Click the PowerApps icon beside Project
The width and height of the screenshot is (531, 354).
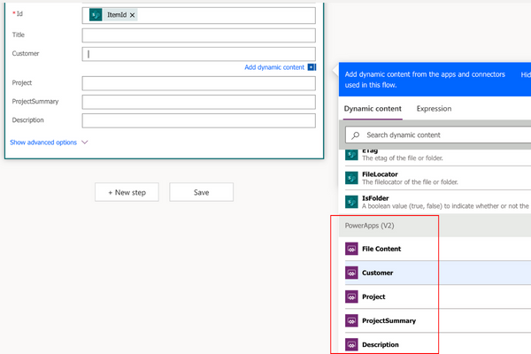click(x=351, y=296)
